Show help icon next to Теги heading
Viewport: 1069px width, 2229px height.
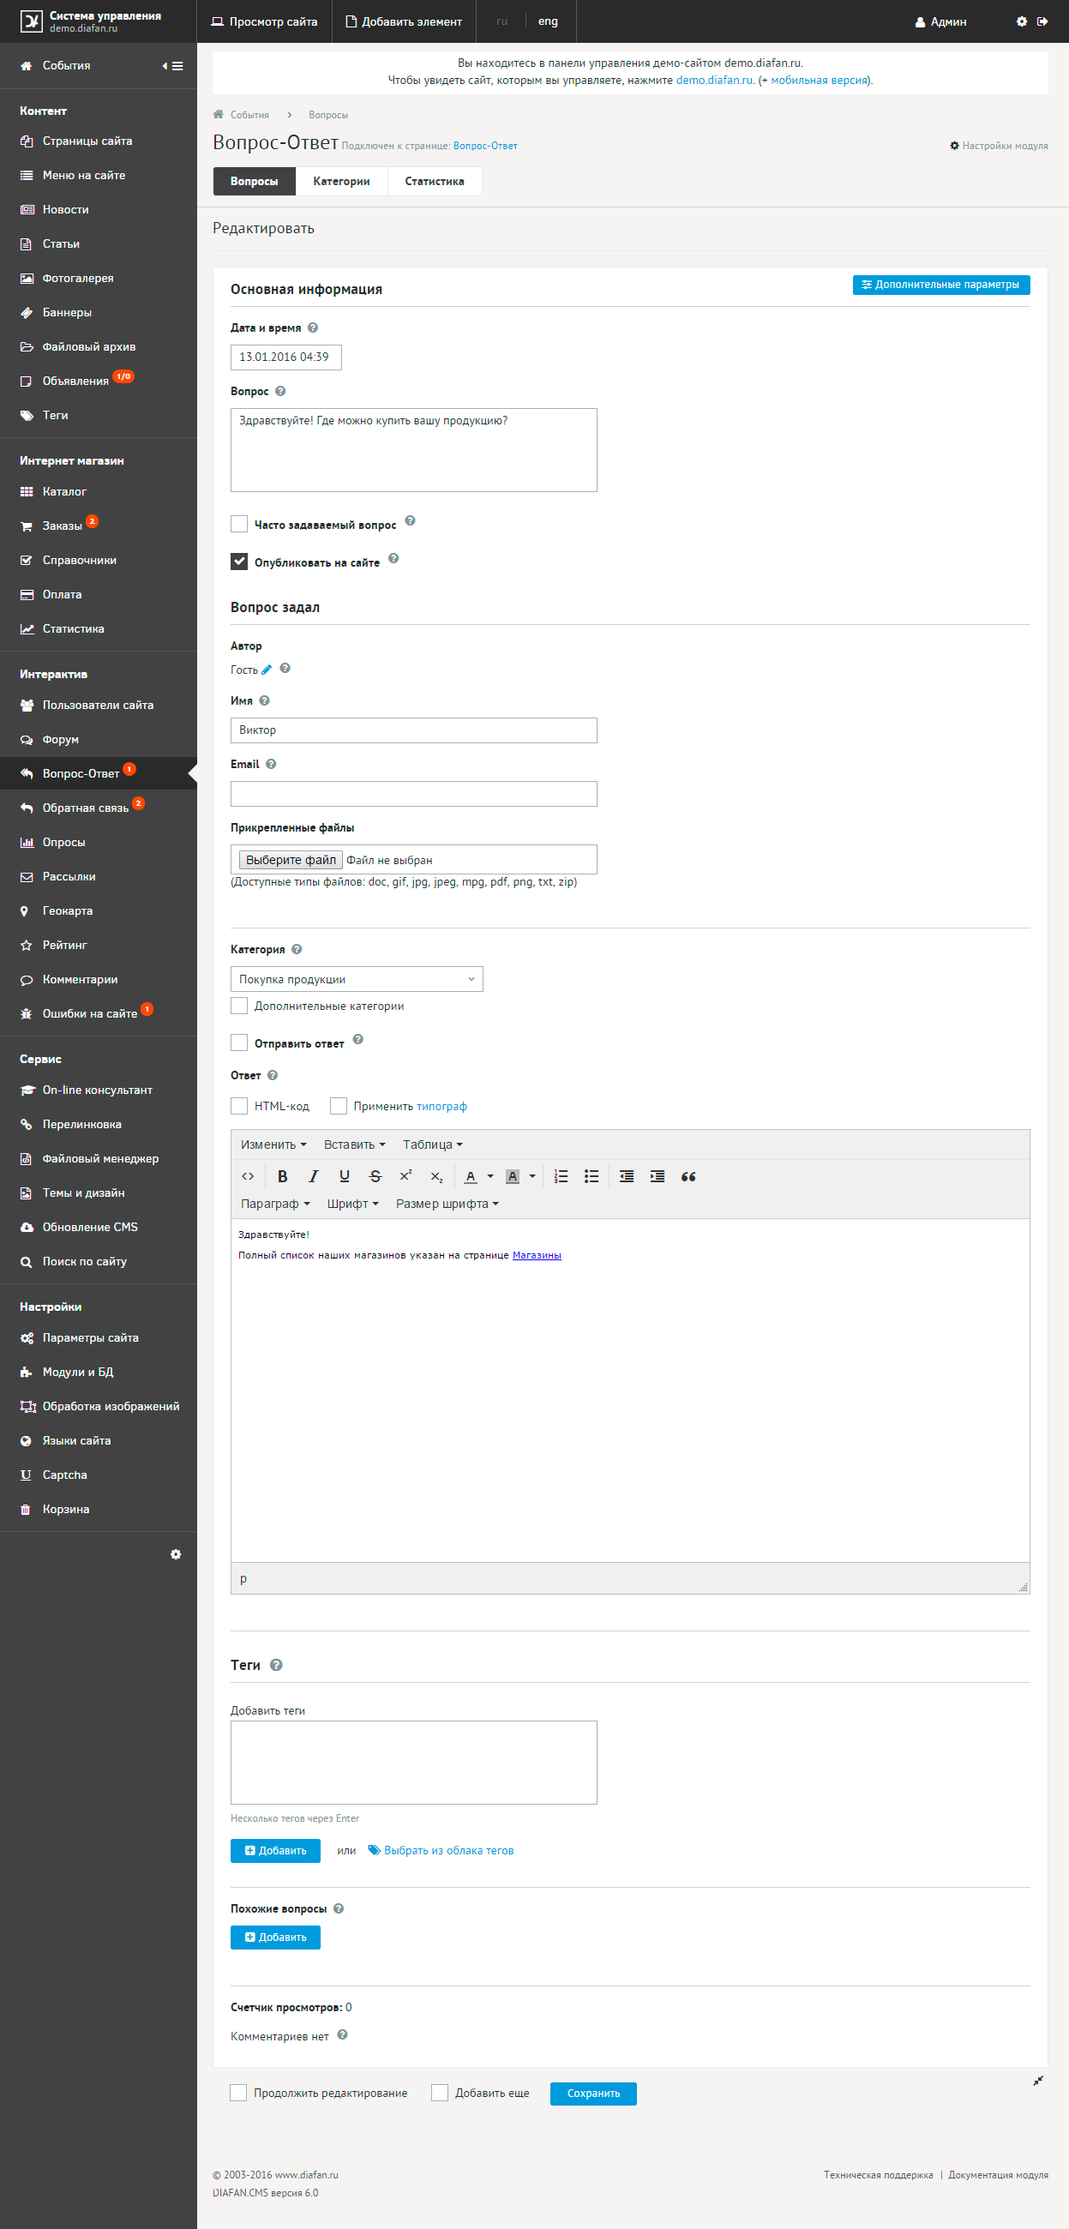276,1665
